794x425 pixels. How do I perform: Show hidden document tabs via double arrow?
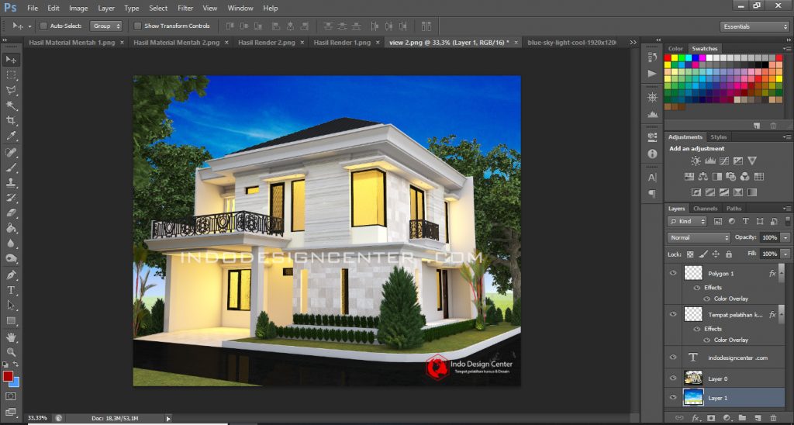pyautogui.click(x=633, y=43)
